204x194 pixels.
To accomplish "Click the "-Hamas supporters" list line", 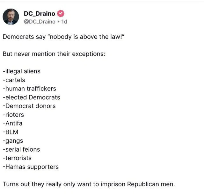I will 31,167.
